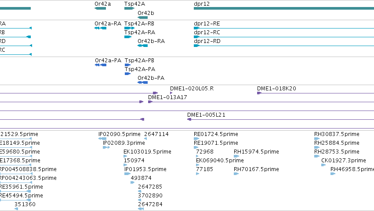The height and width of the screenshot is (211, 374).
Task: Select the EK103019.5prime EST arrow
Action: pos(125,156)
